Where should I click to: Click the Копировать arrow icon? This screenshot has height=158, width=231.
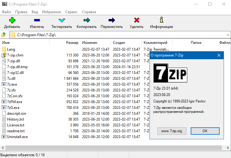click(x=87, y=20)
